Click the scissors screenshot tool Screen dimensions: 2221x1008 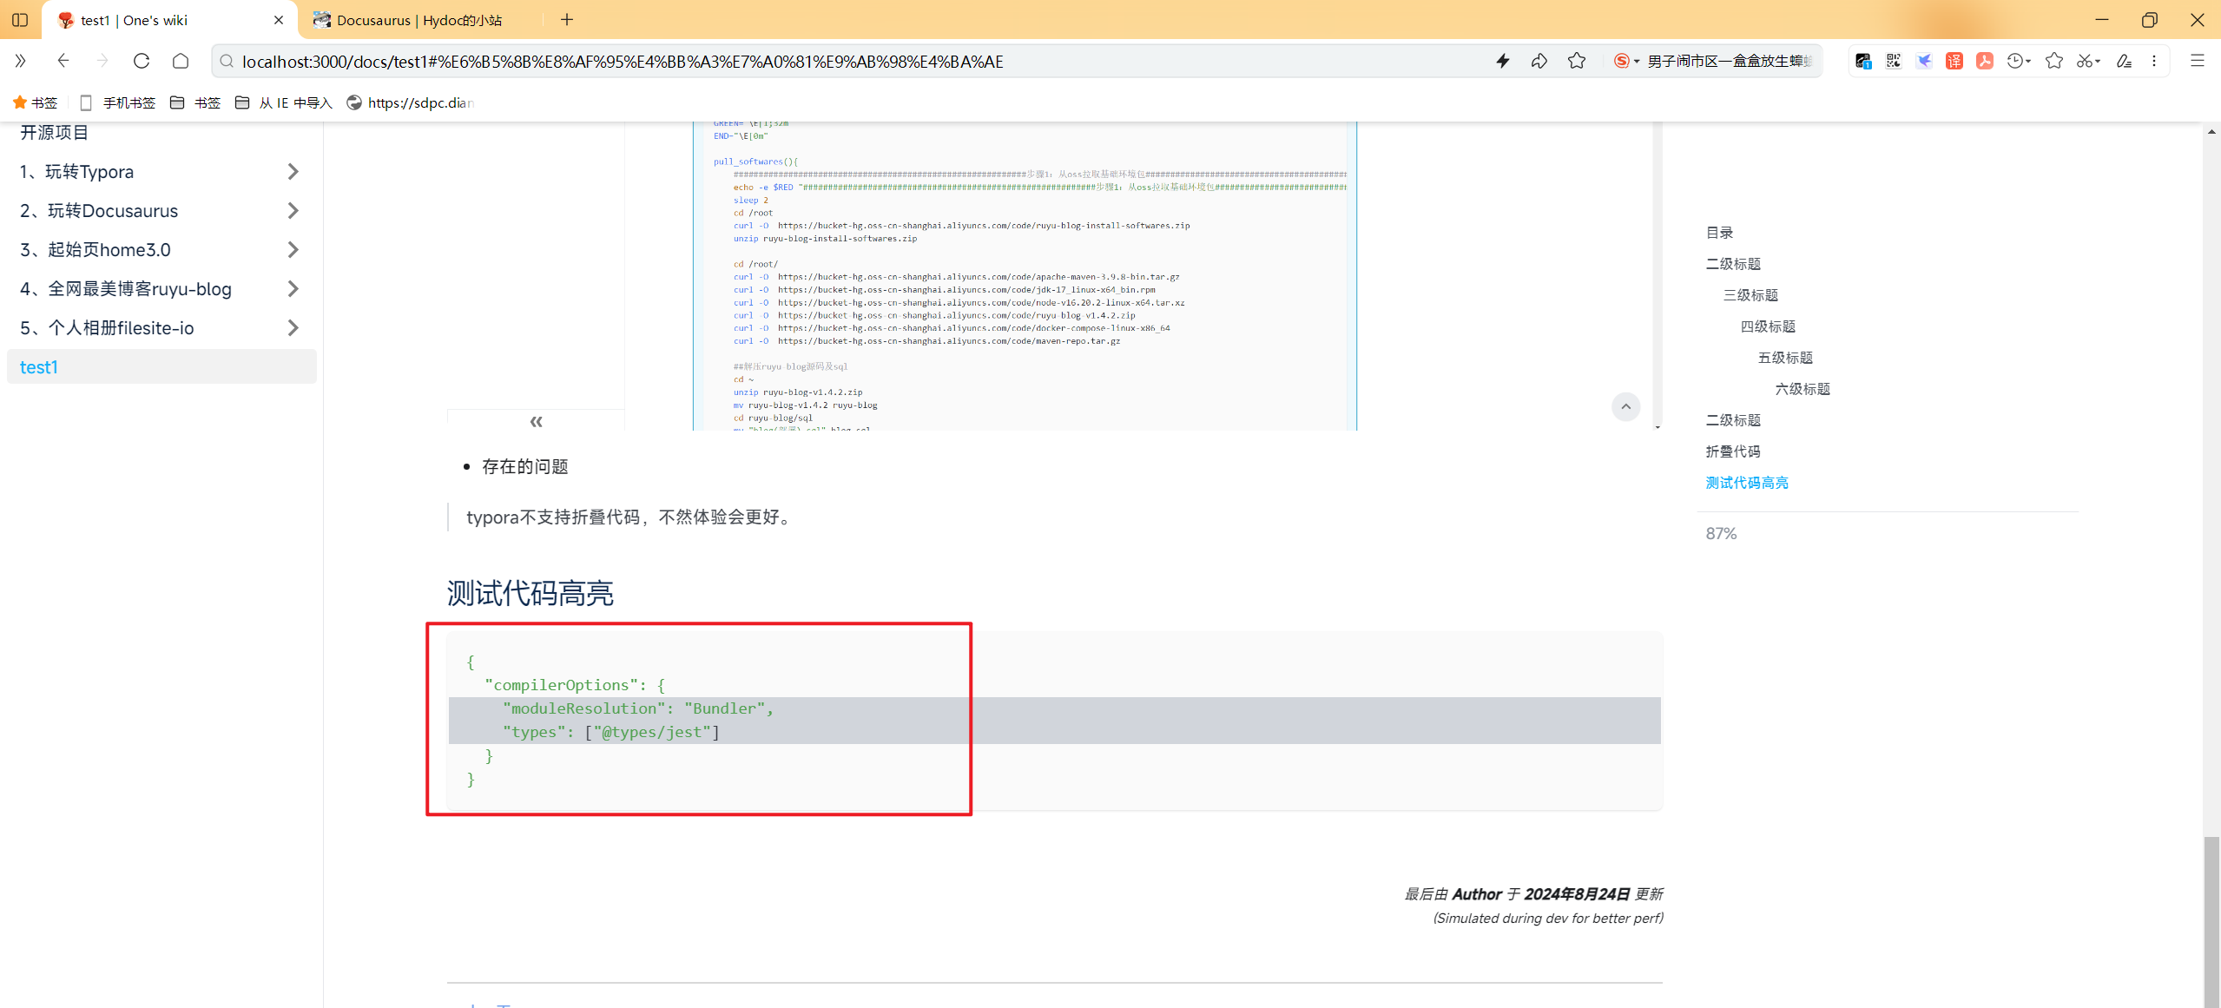(x=2084, y=61)
